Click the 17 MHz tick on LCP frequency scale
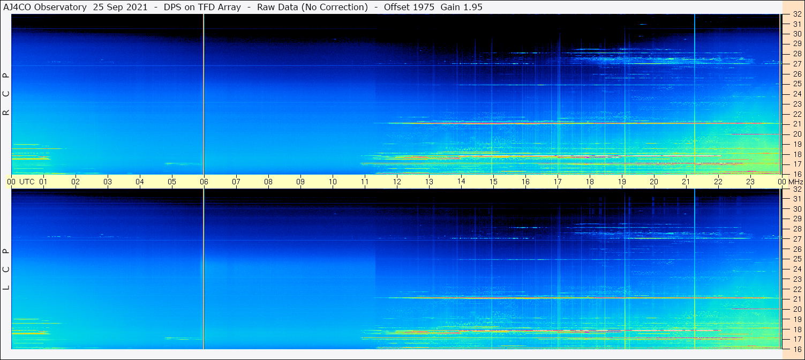 [797, 339]
